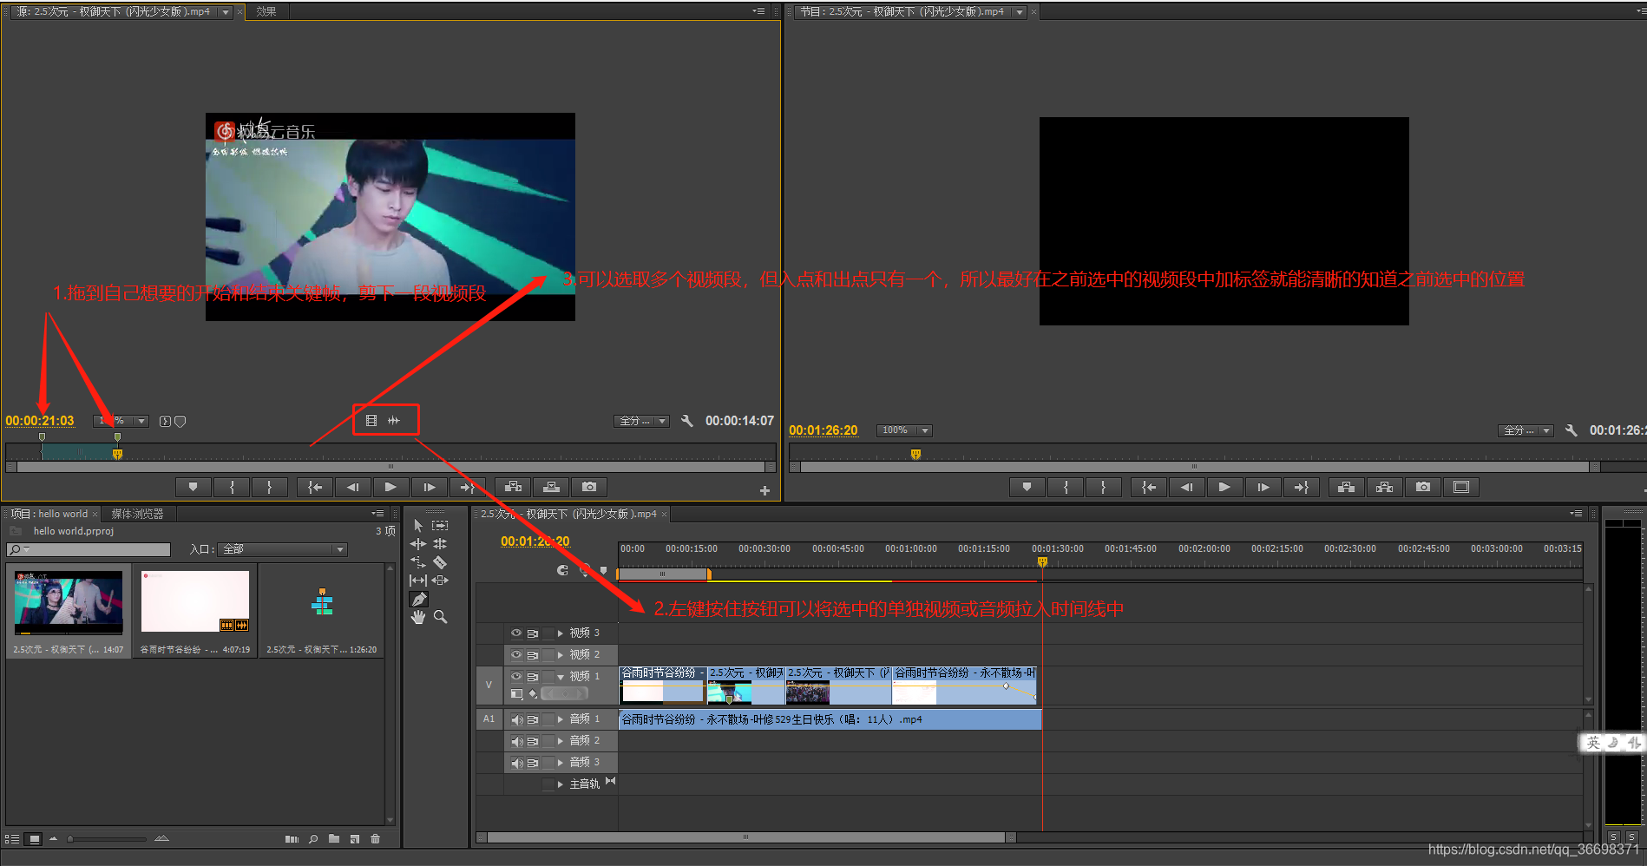This screenshot has width=1647, height=866.
Task: Open source monitor zoom level dropdown
Action: click(121, 421)
